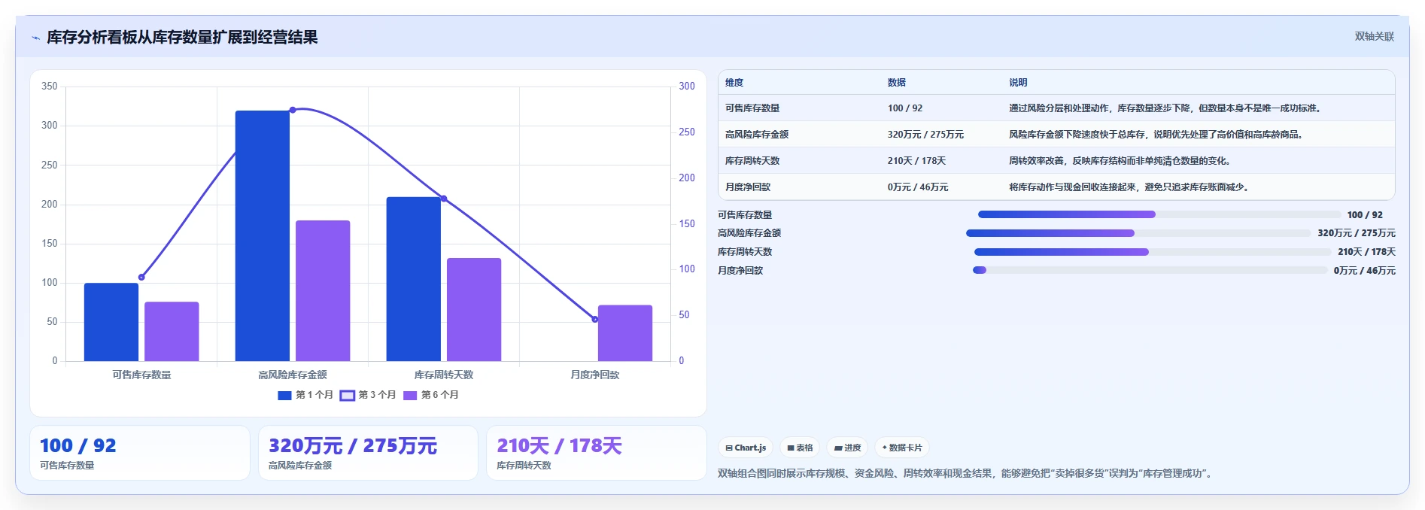This screenshot has height=510, width=1425.
Task: Click the 可售库存数量 table row label
Action: 752,108
